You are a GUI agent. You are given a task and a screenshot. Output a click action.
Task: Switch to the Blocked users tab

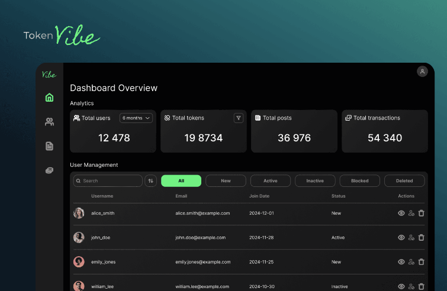[359, 181]
